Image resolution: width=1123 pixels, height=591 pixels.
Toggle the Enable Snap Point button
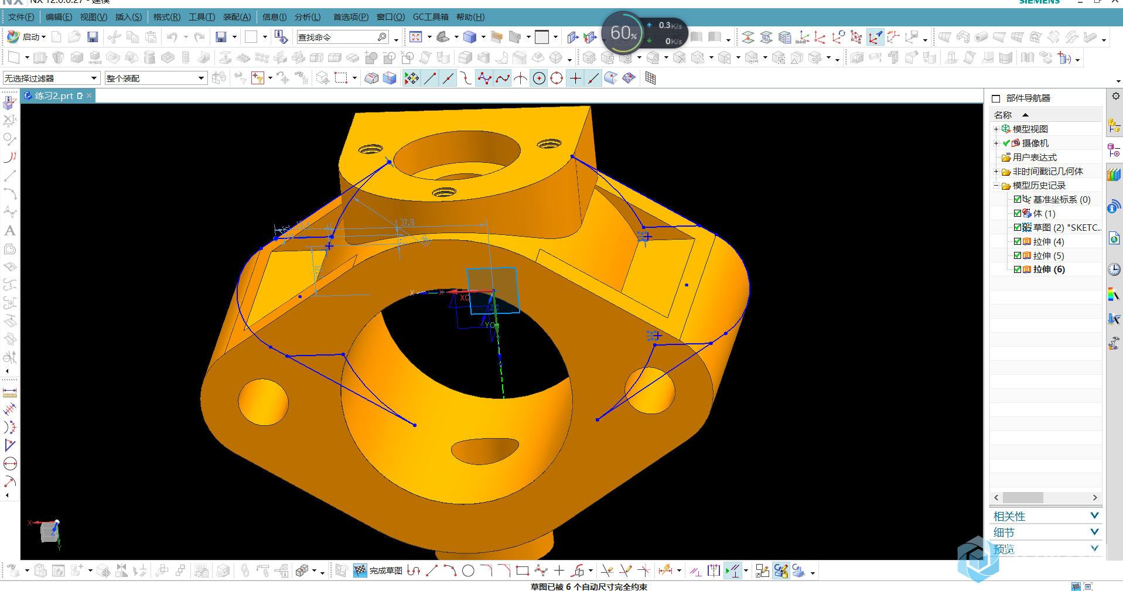(x=412, y=78)
